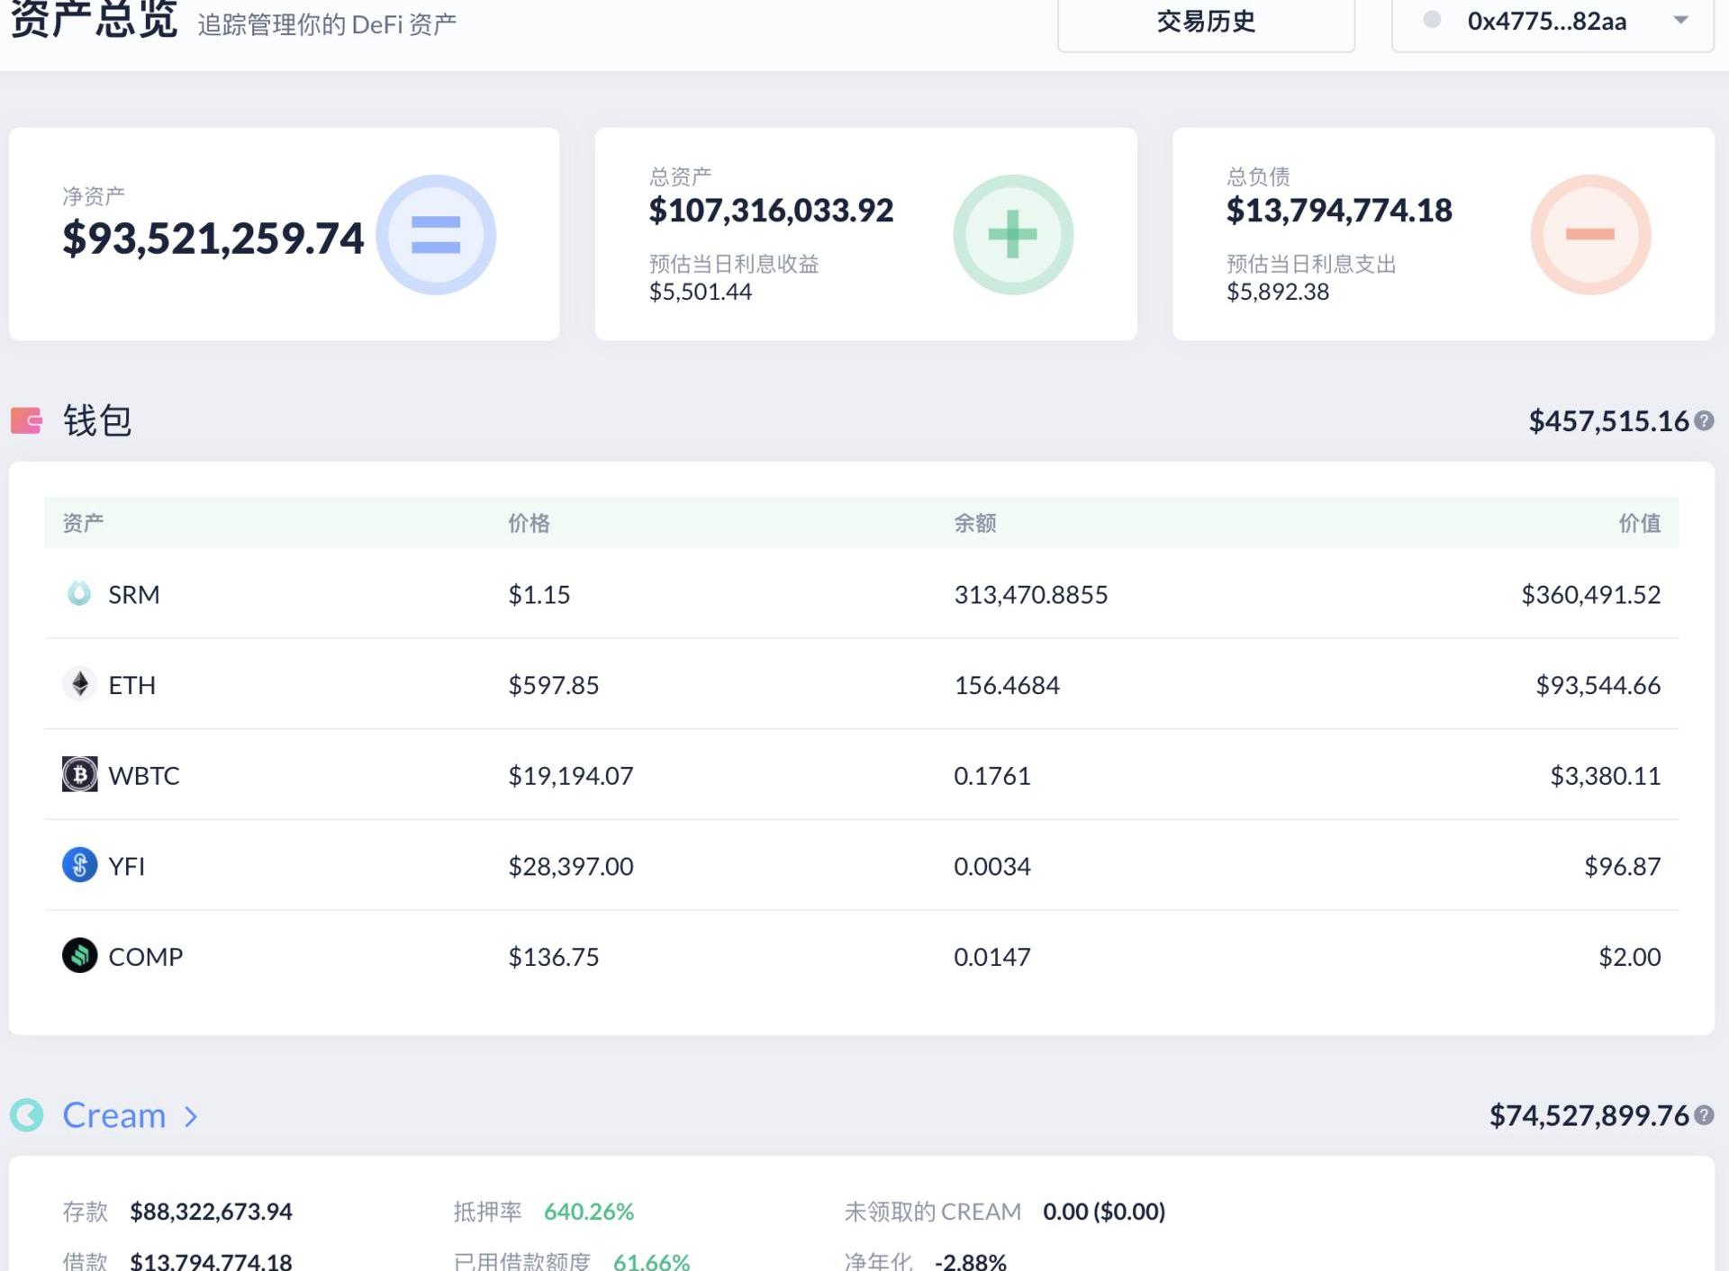Viewport: 1729px width, 1271px height.
Task: Click help icon beside wallet total $457,515.16
Action: click(x=1703, y=420)
